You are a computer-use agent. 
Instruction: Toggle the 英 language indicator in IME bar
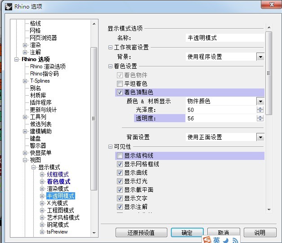pos(217,240)
